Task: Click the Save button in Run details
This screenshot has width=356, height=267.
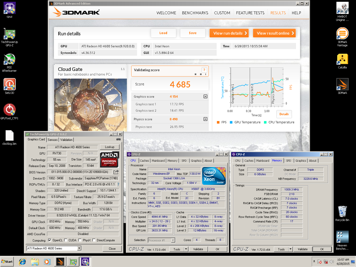Action: point(192,33)
